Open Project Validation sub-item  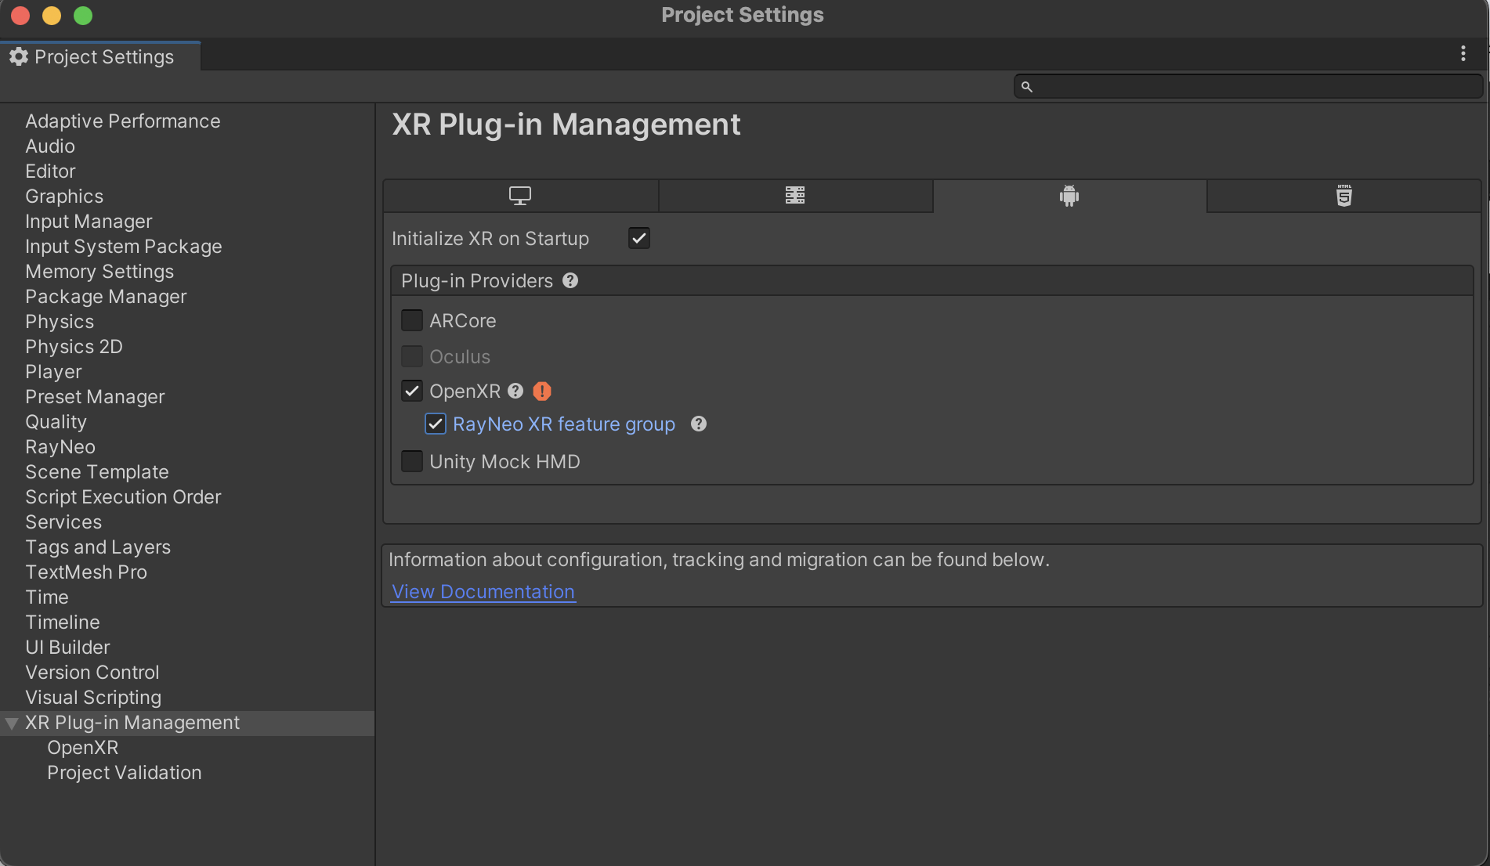[x=125, y=773]
